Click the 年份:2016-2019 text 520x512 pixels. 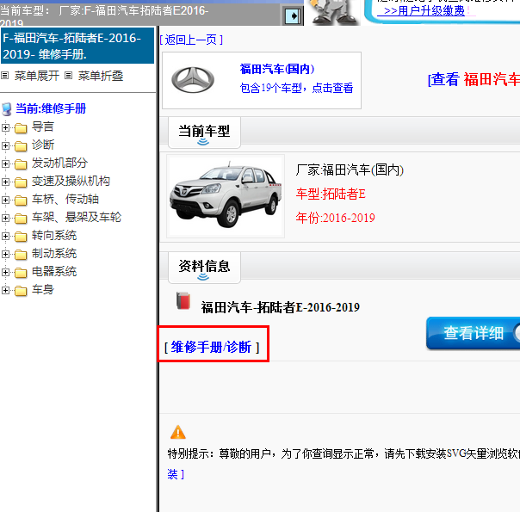coord(335,218)
